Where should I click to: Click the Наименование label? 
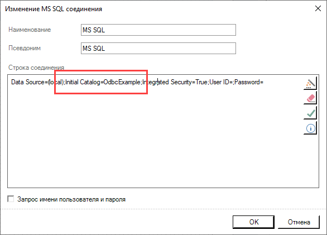pos(30,30)
